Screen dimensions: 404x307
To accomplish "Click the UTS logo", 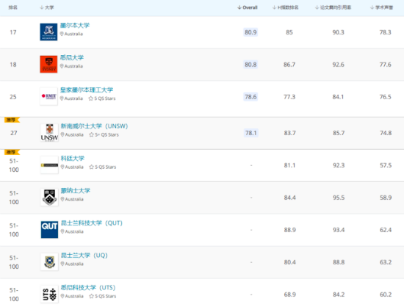I will [x=49, y=294].
